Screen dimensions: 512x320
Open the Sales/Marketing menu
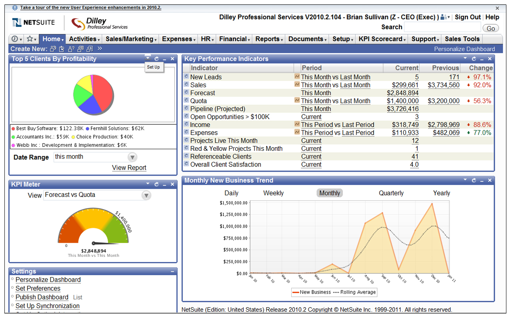tap(131, 39)
